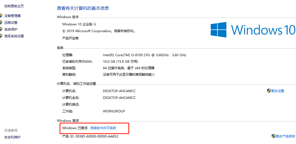Click the 系统类型: label

coord(69,68)
